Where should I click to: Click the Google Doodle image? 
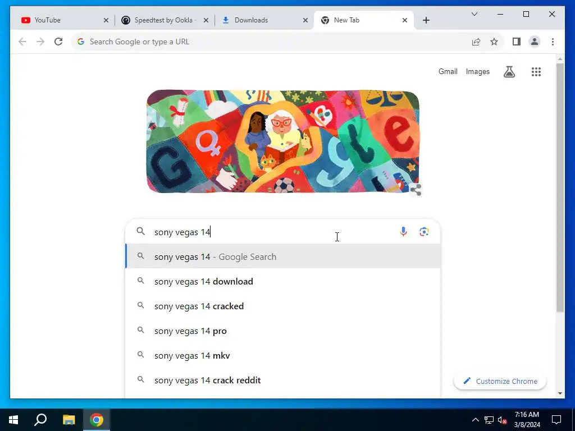[283, 141]
